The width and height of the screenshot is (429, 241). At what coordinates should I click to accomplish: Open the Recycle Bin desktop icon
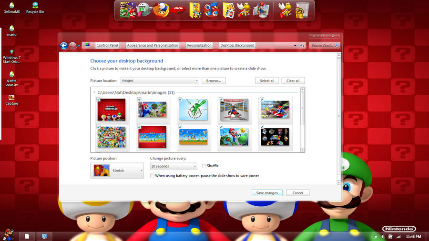click(35, 8)
